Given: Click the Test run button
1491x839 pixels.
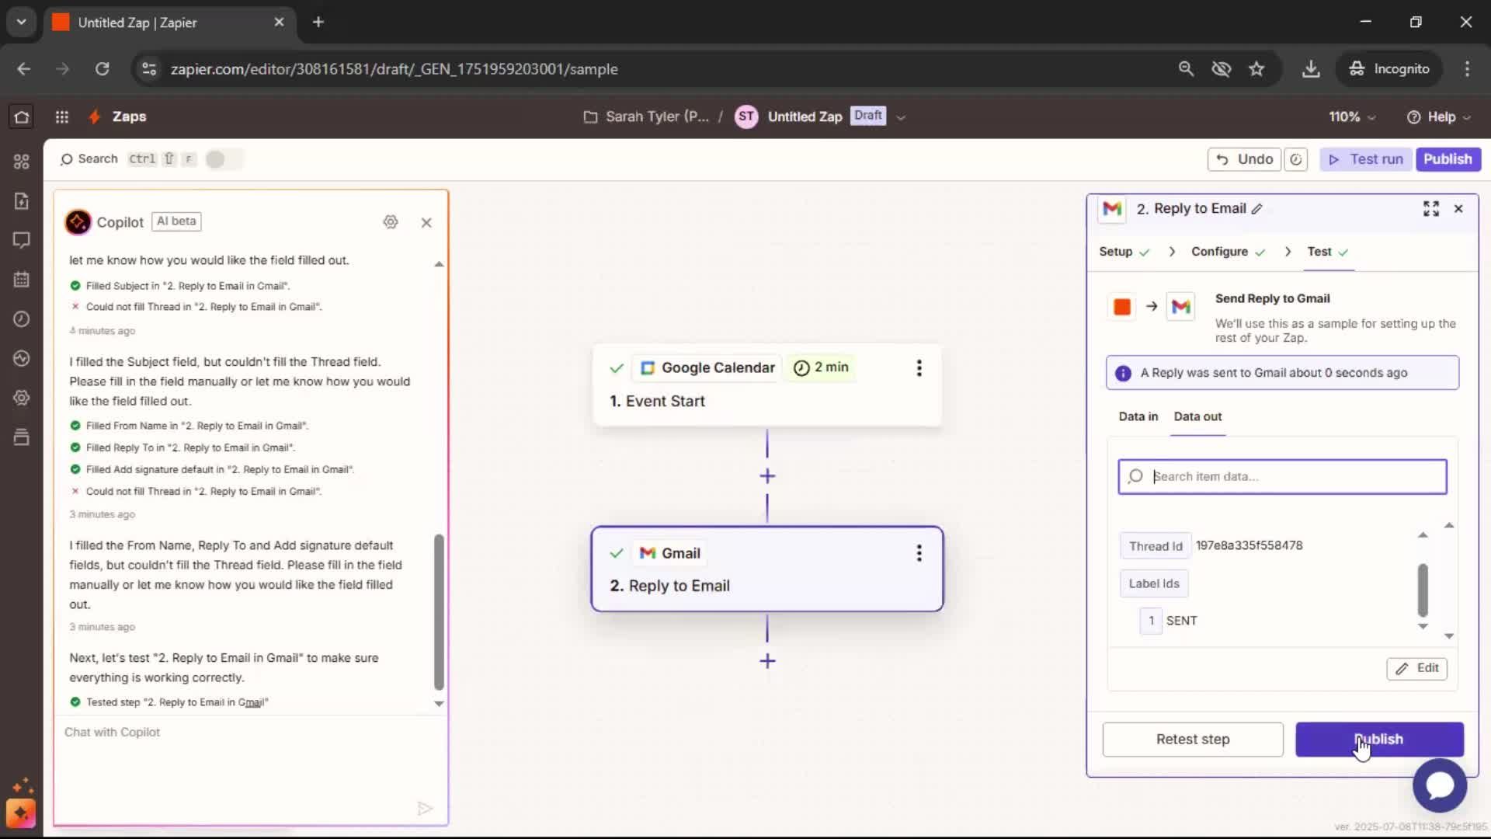Looking at the screenshot, I should pyautogui.click(x=1365, y=159).
